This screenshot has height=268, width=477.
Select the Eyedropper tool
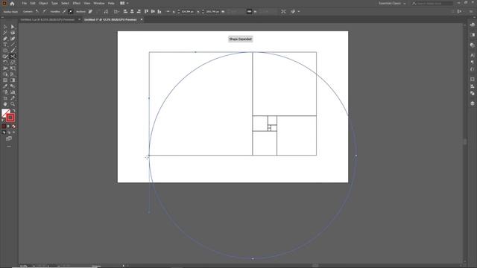[5, 86]
